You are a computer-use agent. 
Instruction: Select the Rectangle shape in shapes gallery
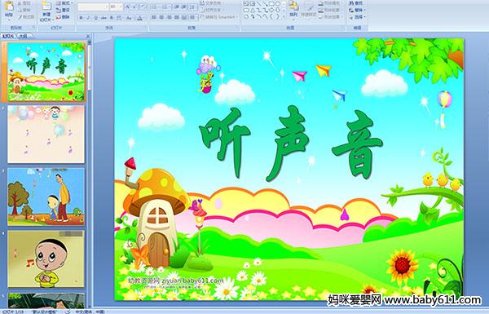(271, 3)
